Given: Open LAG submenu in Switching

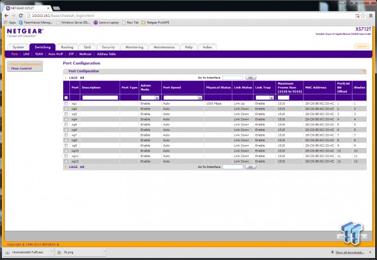Looking at the screenshot, I should point(26,54).
